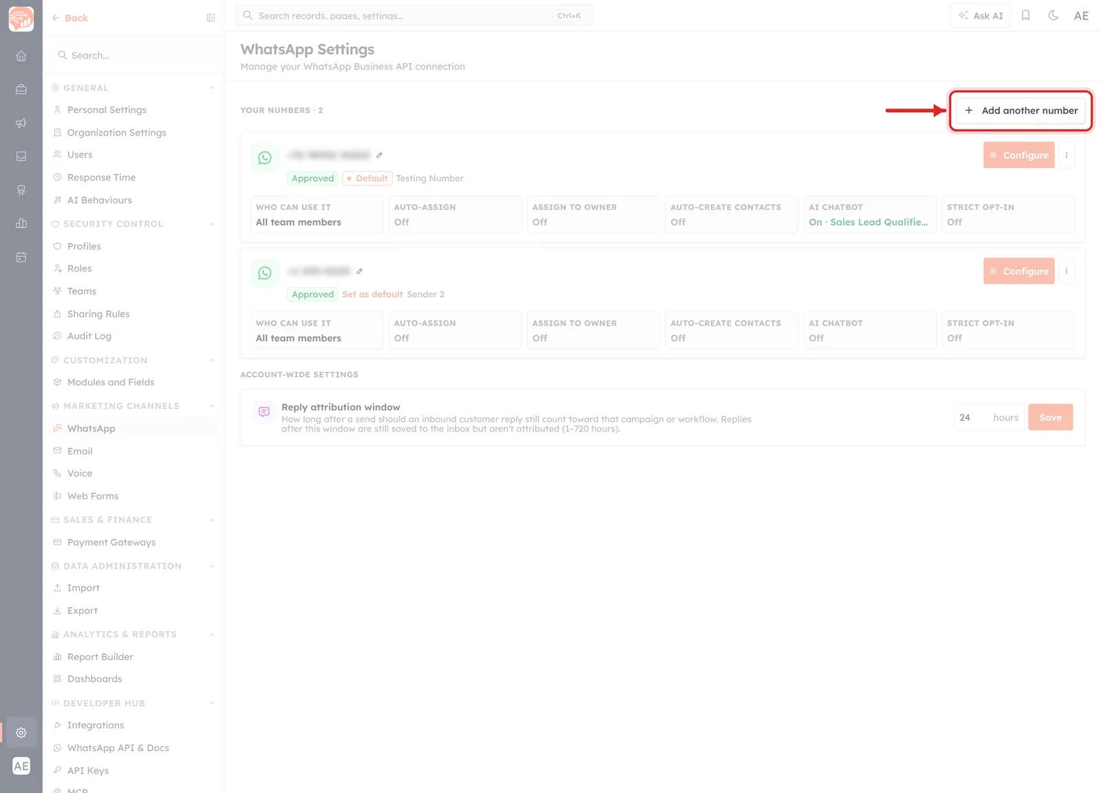
Task: Collapse the settings sidebar panel icon
Action: coord(211,18)
